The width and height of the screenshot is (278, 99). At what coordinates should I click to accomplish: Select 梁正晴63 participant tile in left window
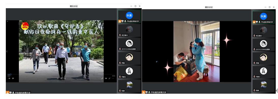[129, 30]
